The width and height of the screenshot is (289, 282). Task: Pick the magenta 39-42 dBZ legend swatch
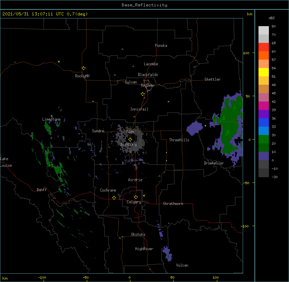[264, 105]
